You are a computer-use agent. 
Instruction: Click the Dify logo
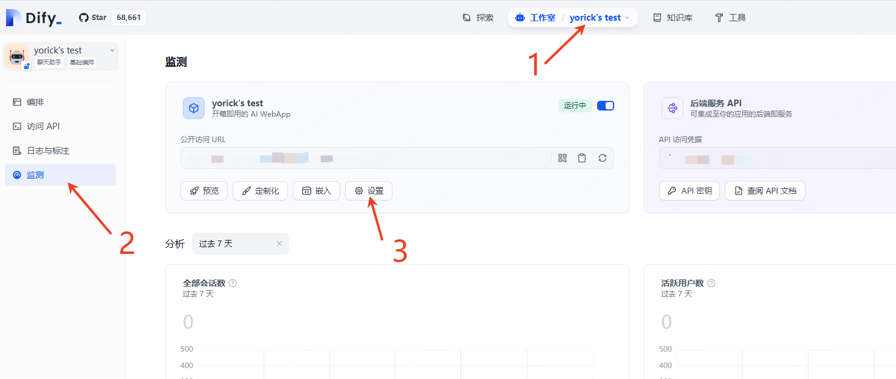tap(34, 18)
